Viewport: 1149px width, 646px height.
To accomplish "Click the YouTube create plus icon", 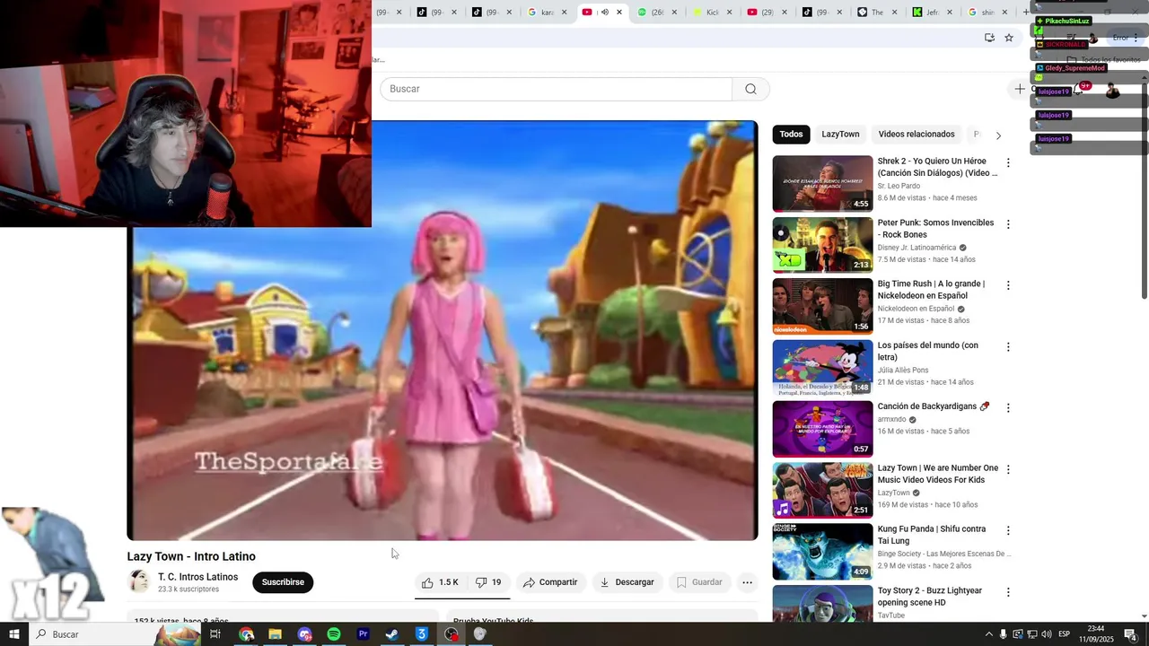I will (x=1020, y=89).
